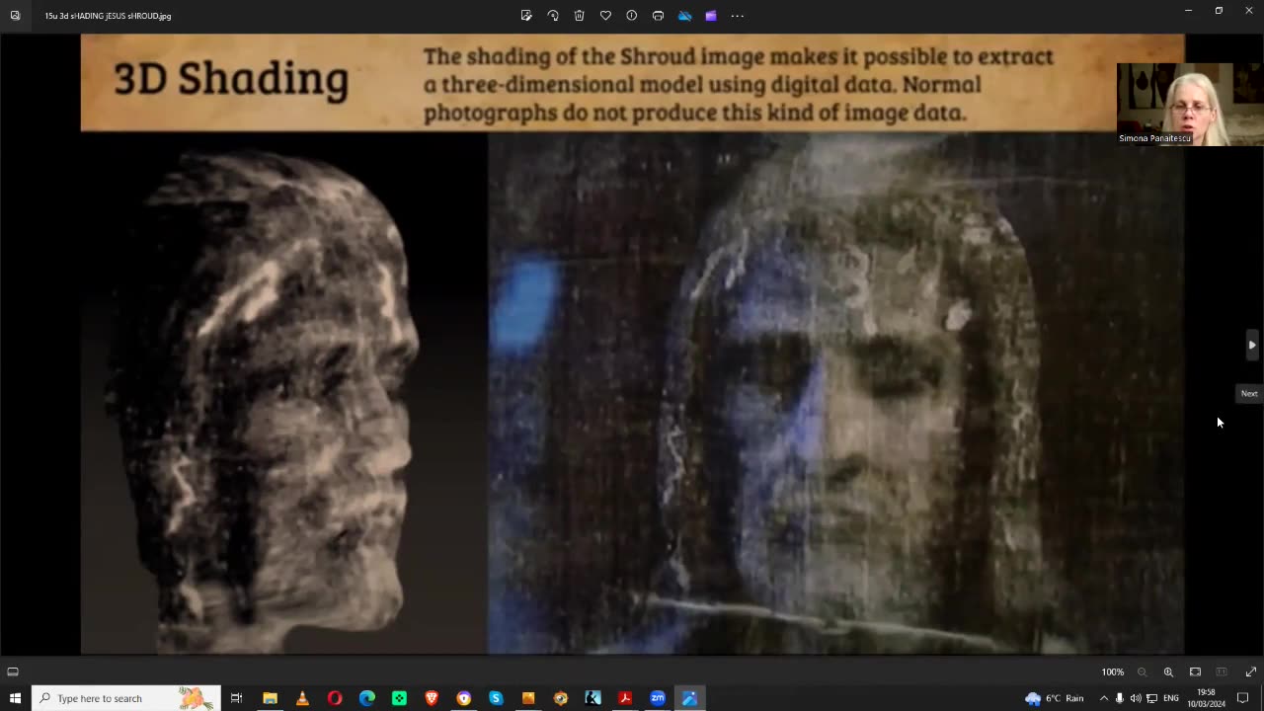Click the OneDrive cloud icon in toolbar
The height and width of the screenshot is (711, 1264).
[x=684, y=16]
